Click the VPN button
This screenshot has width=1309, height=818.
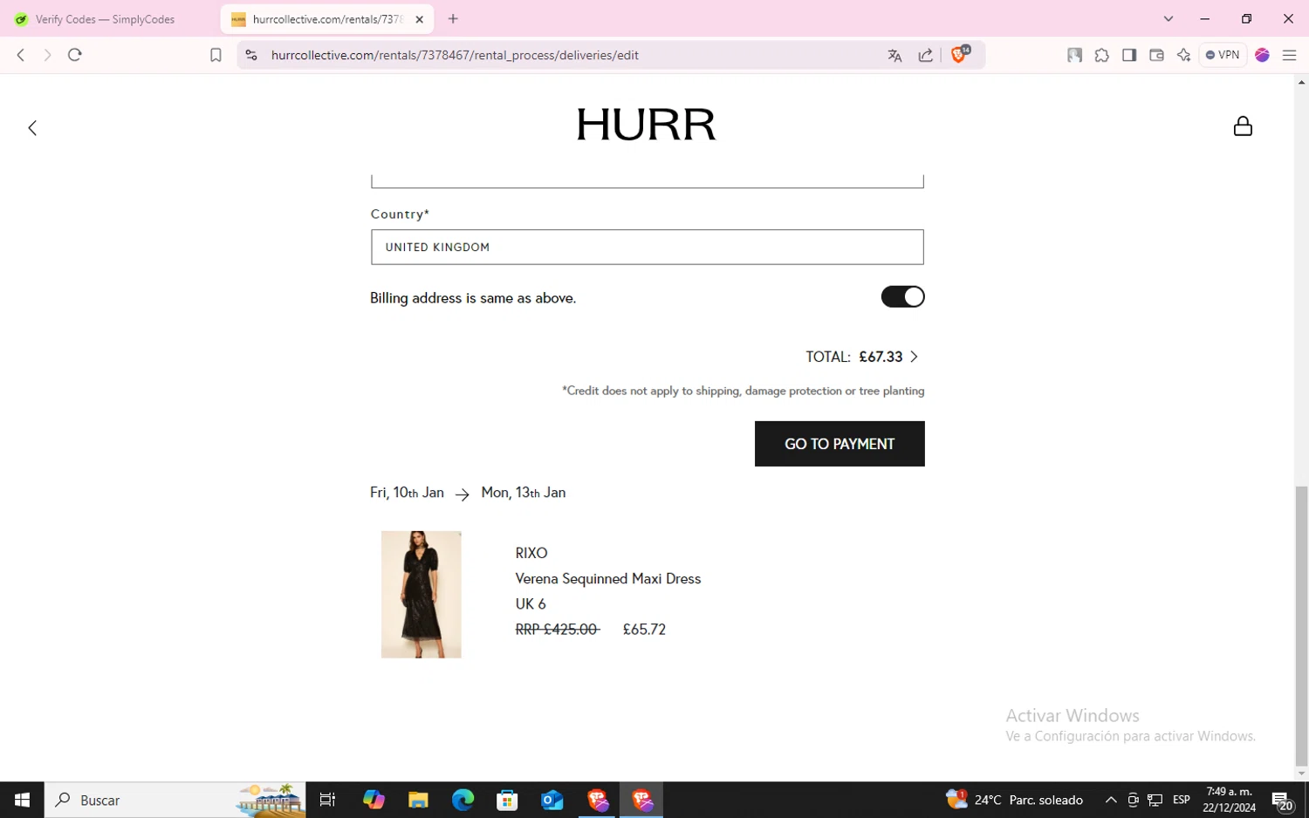(x=1223, y=55)
